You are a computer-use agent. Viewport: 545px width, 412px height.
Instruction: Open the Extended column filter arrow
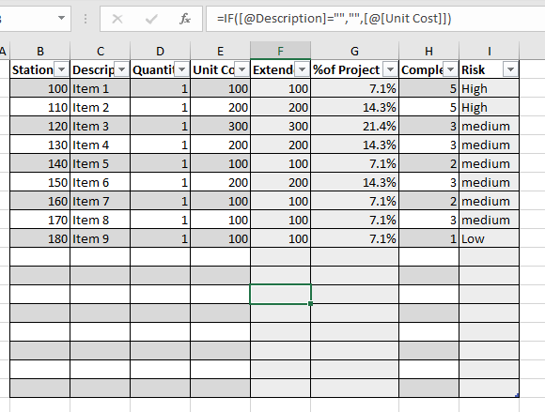tap(302, 69)
